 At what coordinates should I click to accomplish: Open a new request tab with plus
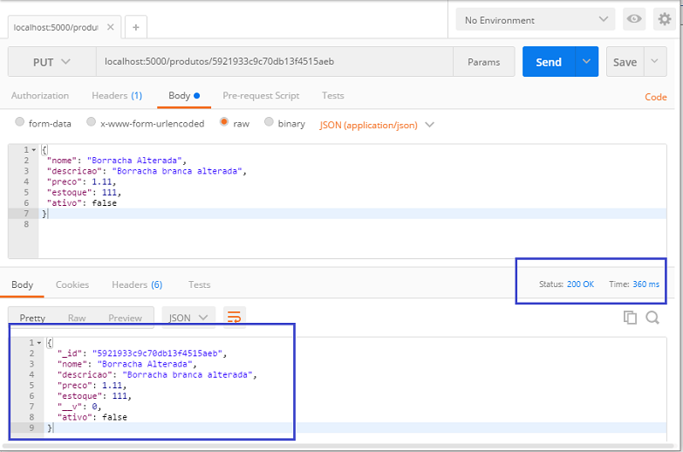click(136, 27)
